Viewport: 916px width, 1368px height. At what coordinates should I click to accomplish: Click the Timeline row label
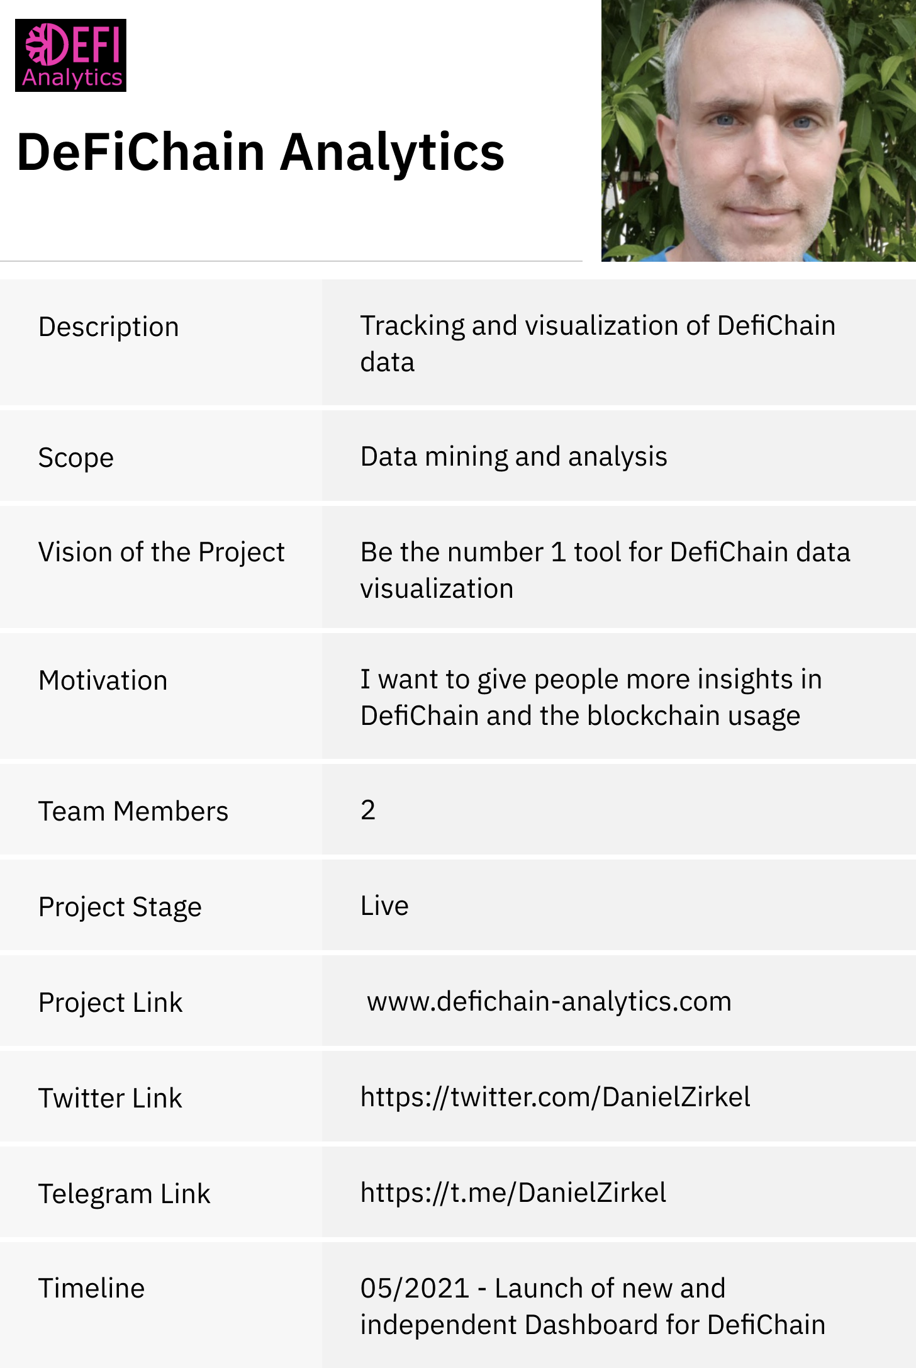pos(92,1288)
